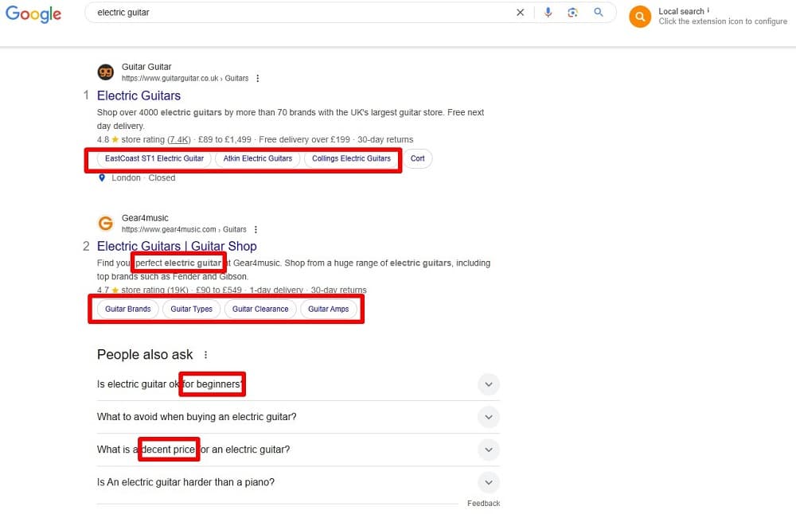Click 'Is An electric guitar harder than a piano?' text
This screenshot has height=514, width=796.
(x=185, y=482)
